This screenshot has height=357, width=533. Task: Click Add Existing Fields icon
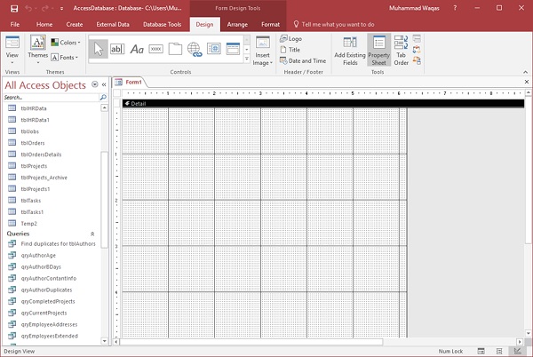tap(350, 52)
